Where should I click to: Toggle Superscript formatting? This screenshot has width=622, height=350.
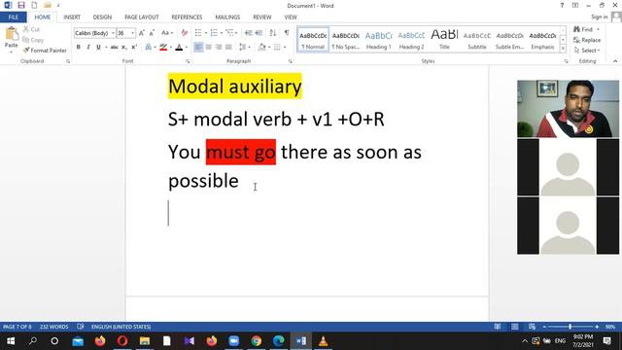tap(134, 48)
